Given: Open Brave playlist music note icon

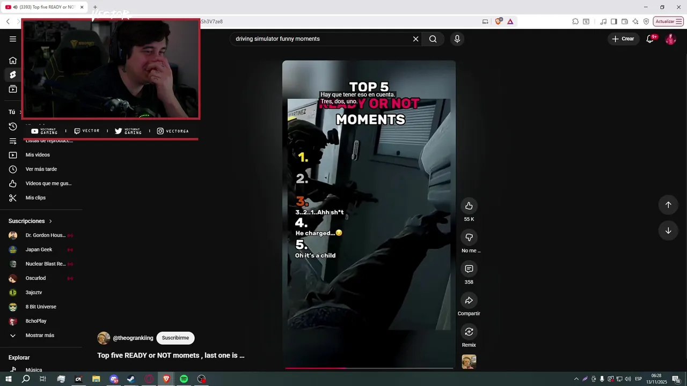Looking at the screenshot, I should (603, 21).
